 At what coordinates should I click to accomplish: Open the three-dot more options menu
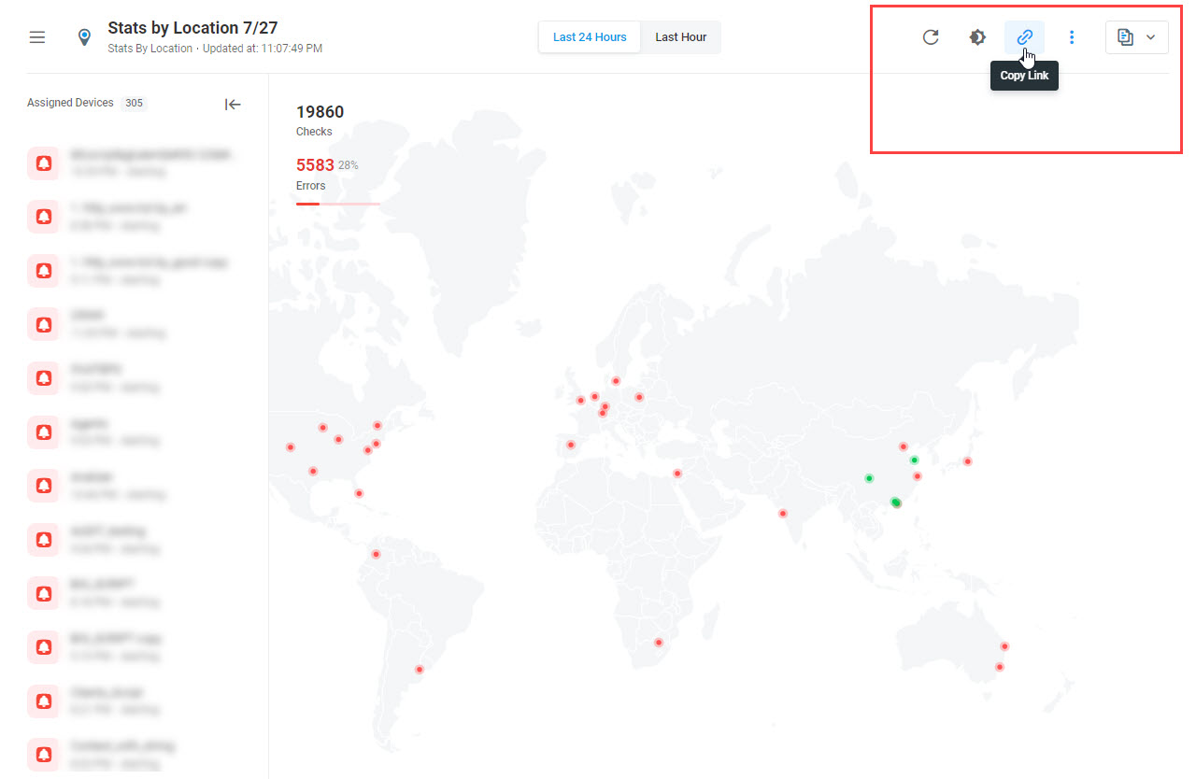[1072, 37]
